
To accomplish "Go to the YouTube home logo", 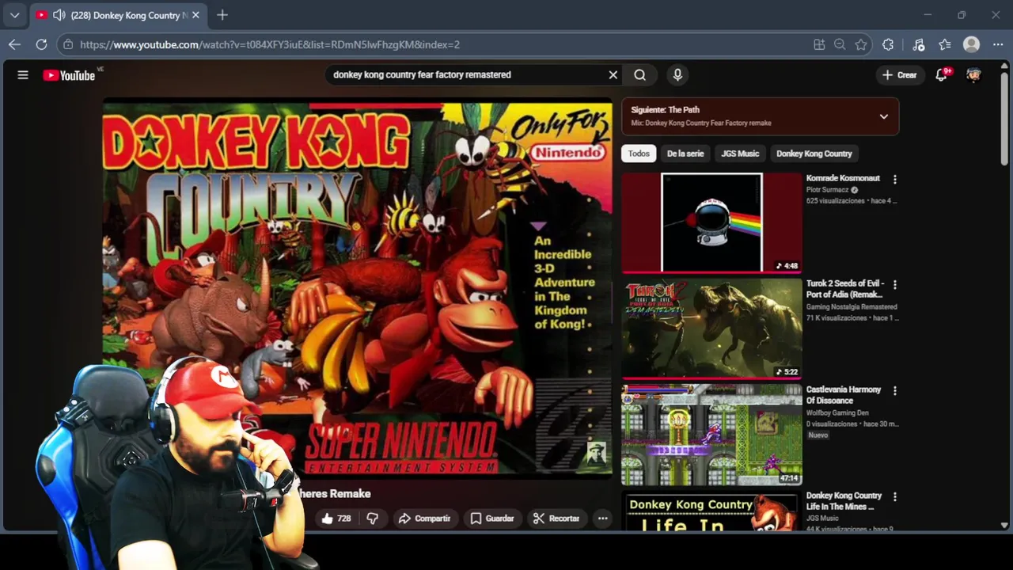I will coord(69,75).
